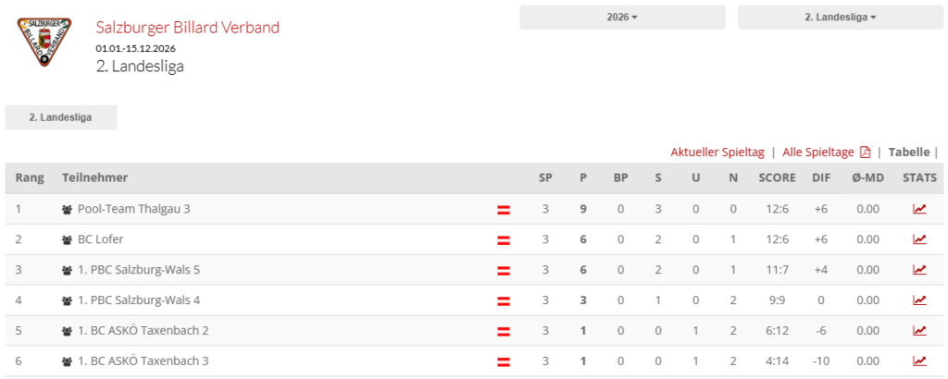This screenshot has height=379, width=948.
Task: Open team 1. PBC Salzburg-Wals 5
Action: (x=138, y=270)
